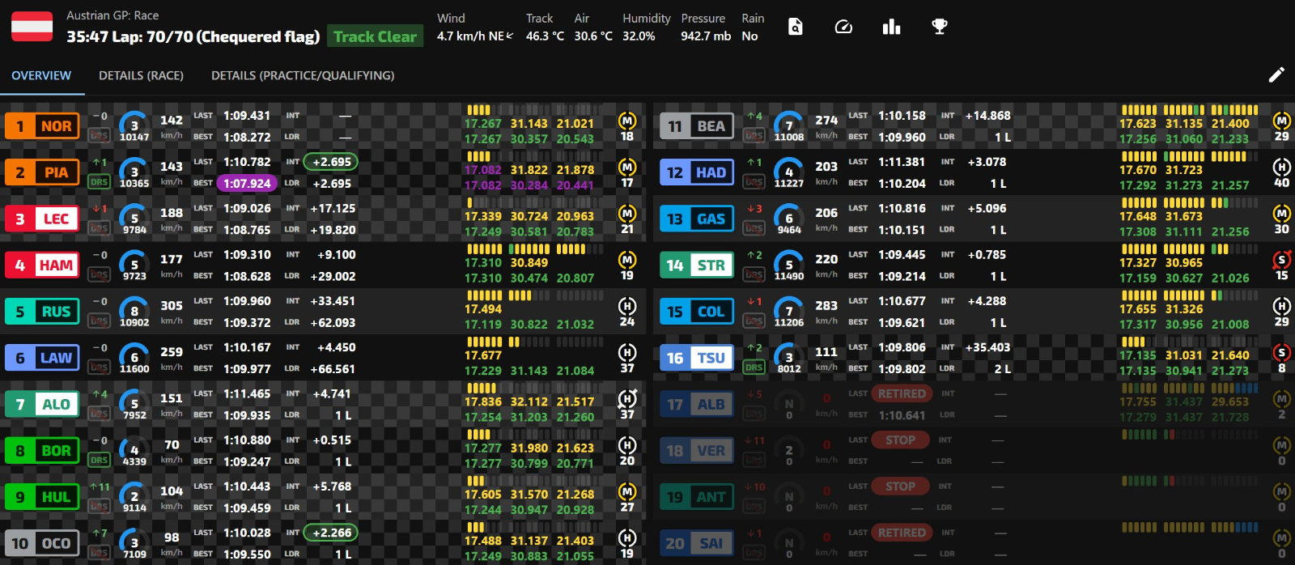Click Hadjar's hard tyre icon

click(1281, 168)
